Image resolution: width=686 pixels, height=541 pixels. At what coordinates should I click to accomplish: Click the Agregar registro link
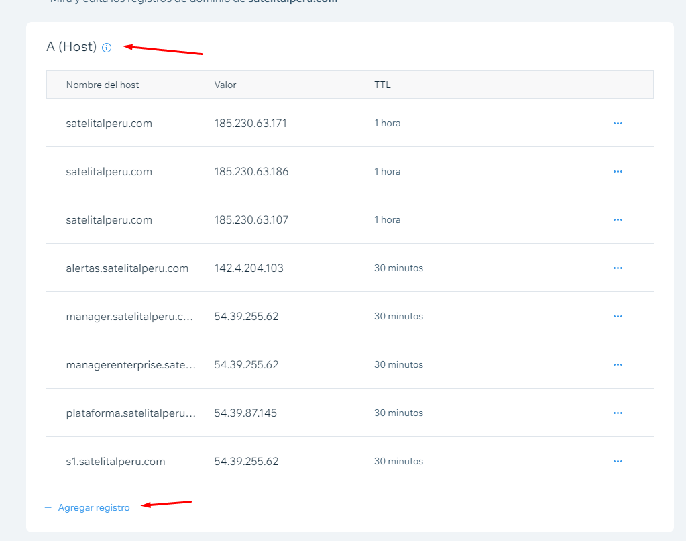coord(93,508)
